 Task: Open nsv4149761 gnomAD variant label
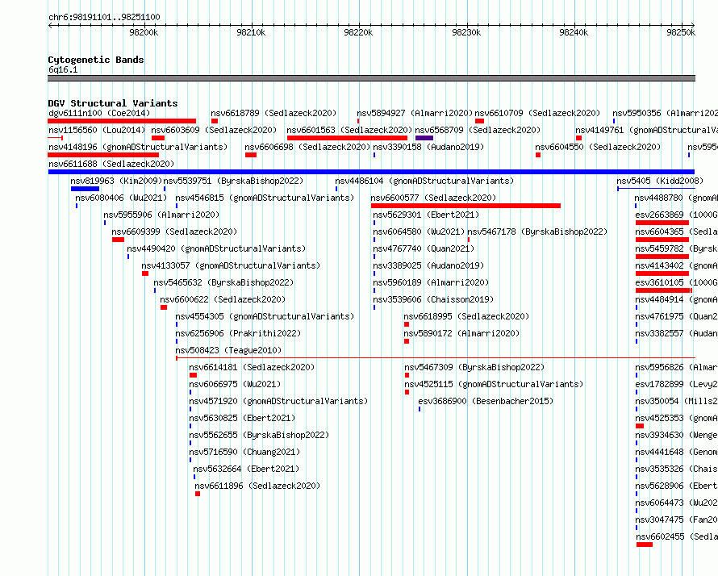(646, 130)
